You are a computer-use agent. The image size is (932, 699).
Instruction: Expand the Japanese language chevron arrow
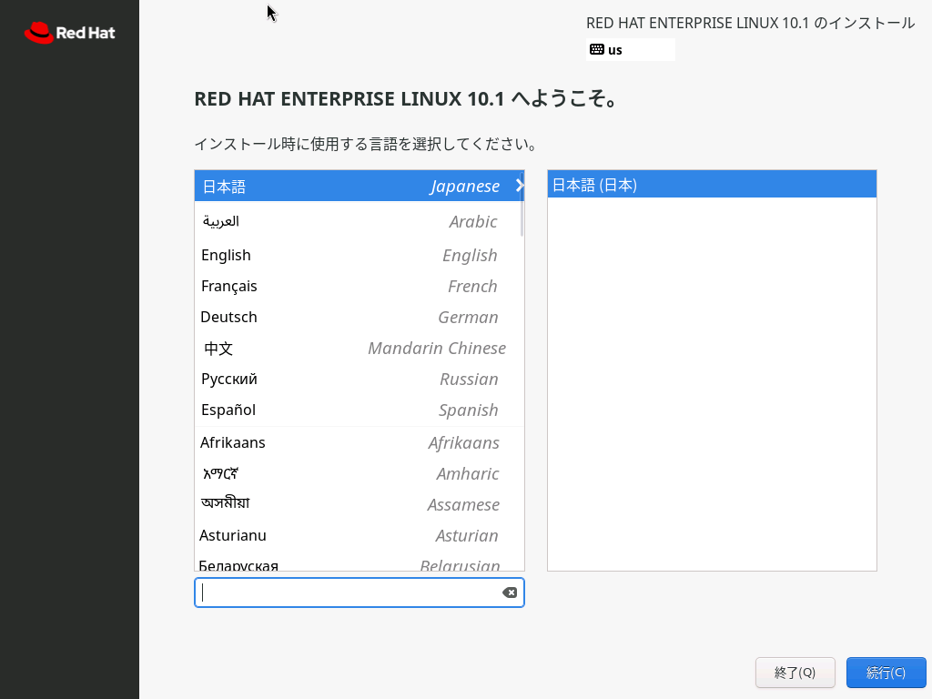(x=519, y=186)
